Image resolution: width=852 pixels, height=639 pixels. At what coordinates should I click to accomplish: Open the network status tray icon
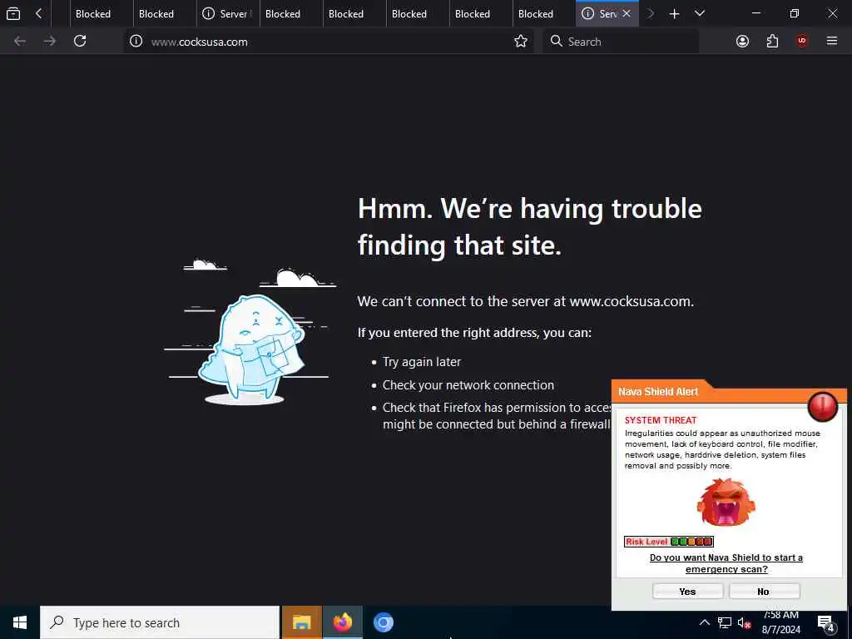pos(725,622)
